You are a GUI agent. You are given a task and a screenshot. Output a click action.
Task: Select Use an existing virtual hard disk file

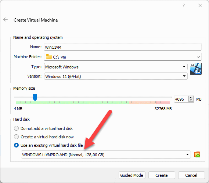pyautogui.click(x=16, y=145)
